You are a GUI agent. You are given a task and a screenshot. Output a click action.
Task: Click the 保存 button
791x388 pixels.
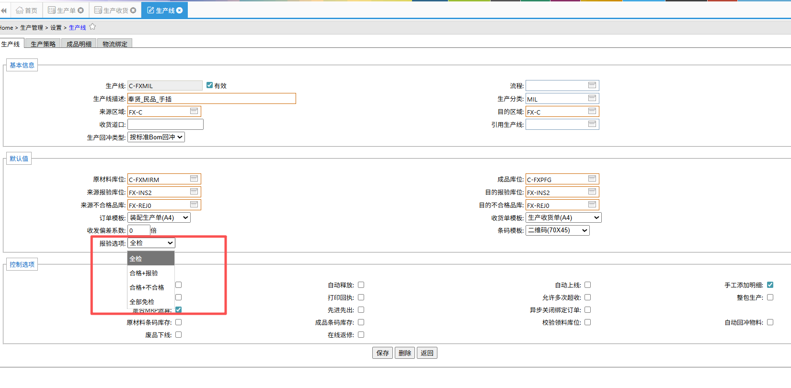pyautogui.click(x=382, y=353)
